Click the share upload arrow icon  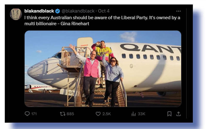pos(178,114)
